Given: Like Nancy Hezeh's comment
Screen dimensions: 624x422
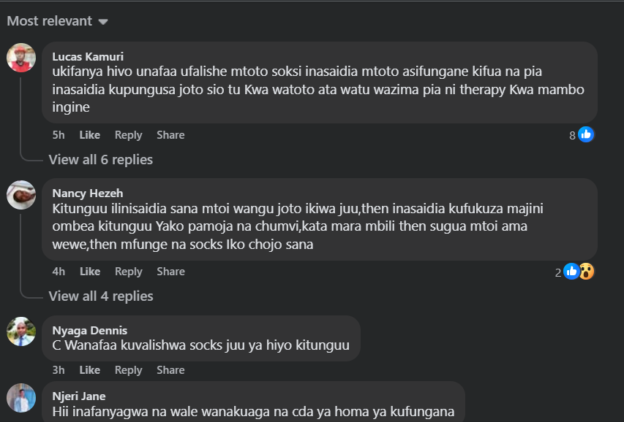Looking at the screenshot, I should tap(89, 272).
